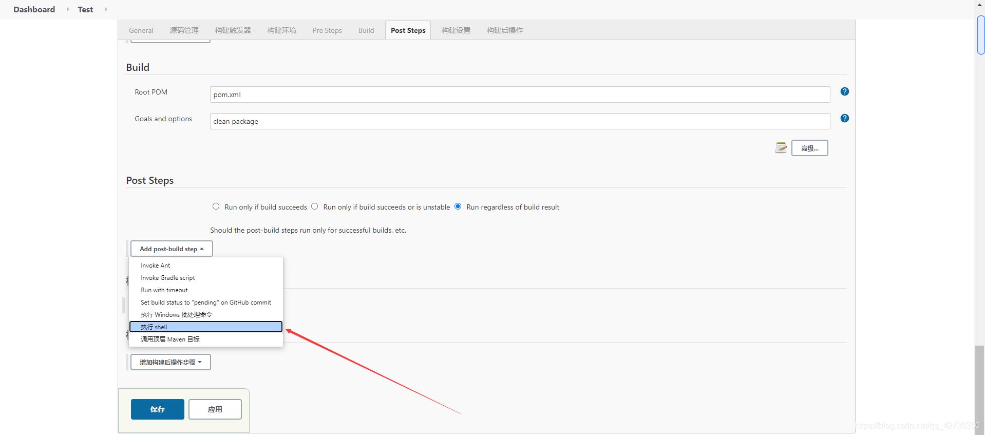Image resolution: width=985 pixels, height=435 pixels.
Task: Switch to the 构建环境 tab
Action: point(282,30)
